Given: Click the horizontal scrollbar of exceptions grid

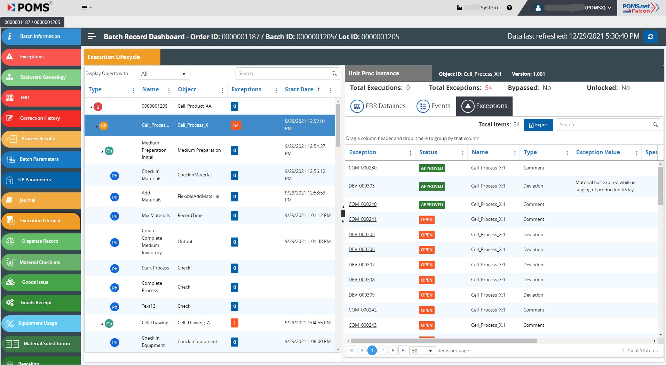Looking at the screenshot, I should pos(444,341).
